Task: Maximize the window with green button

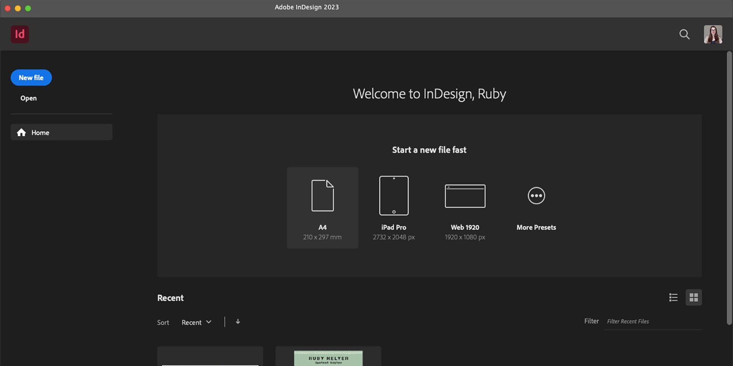Action: [28, 8]
